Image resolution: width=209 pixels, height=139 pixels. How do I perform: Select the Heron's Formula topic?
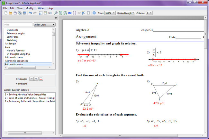tap(16, 51)
